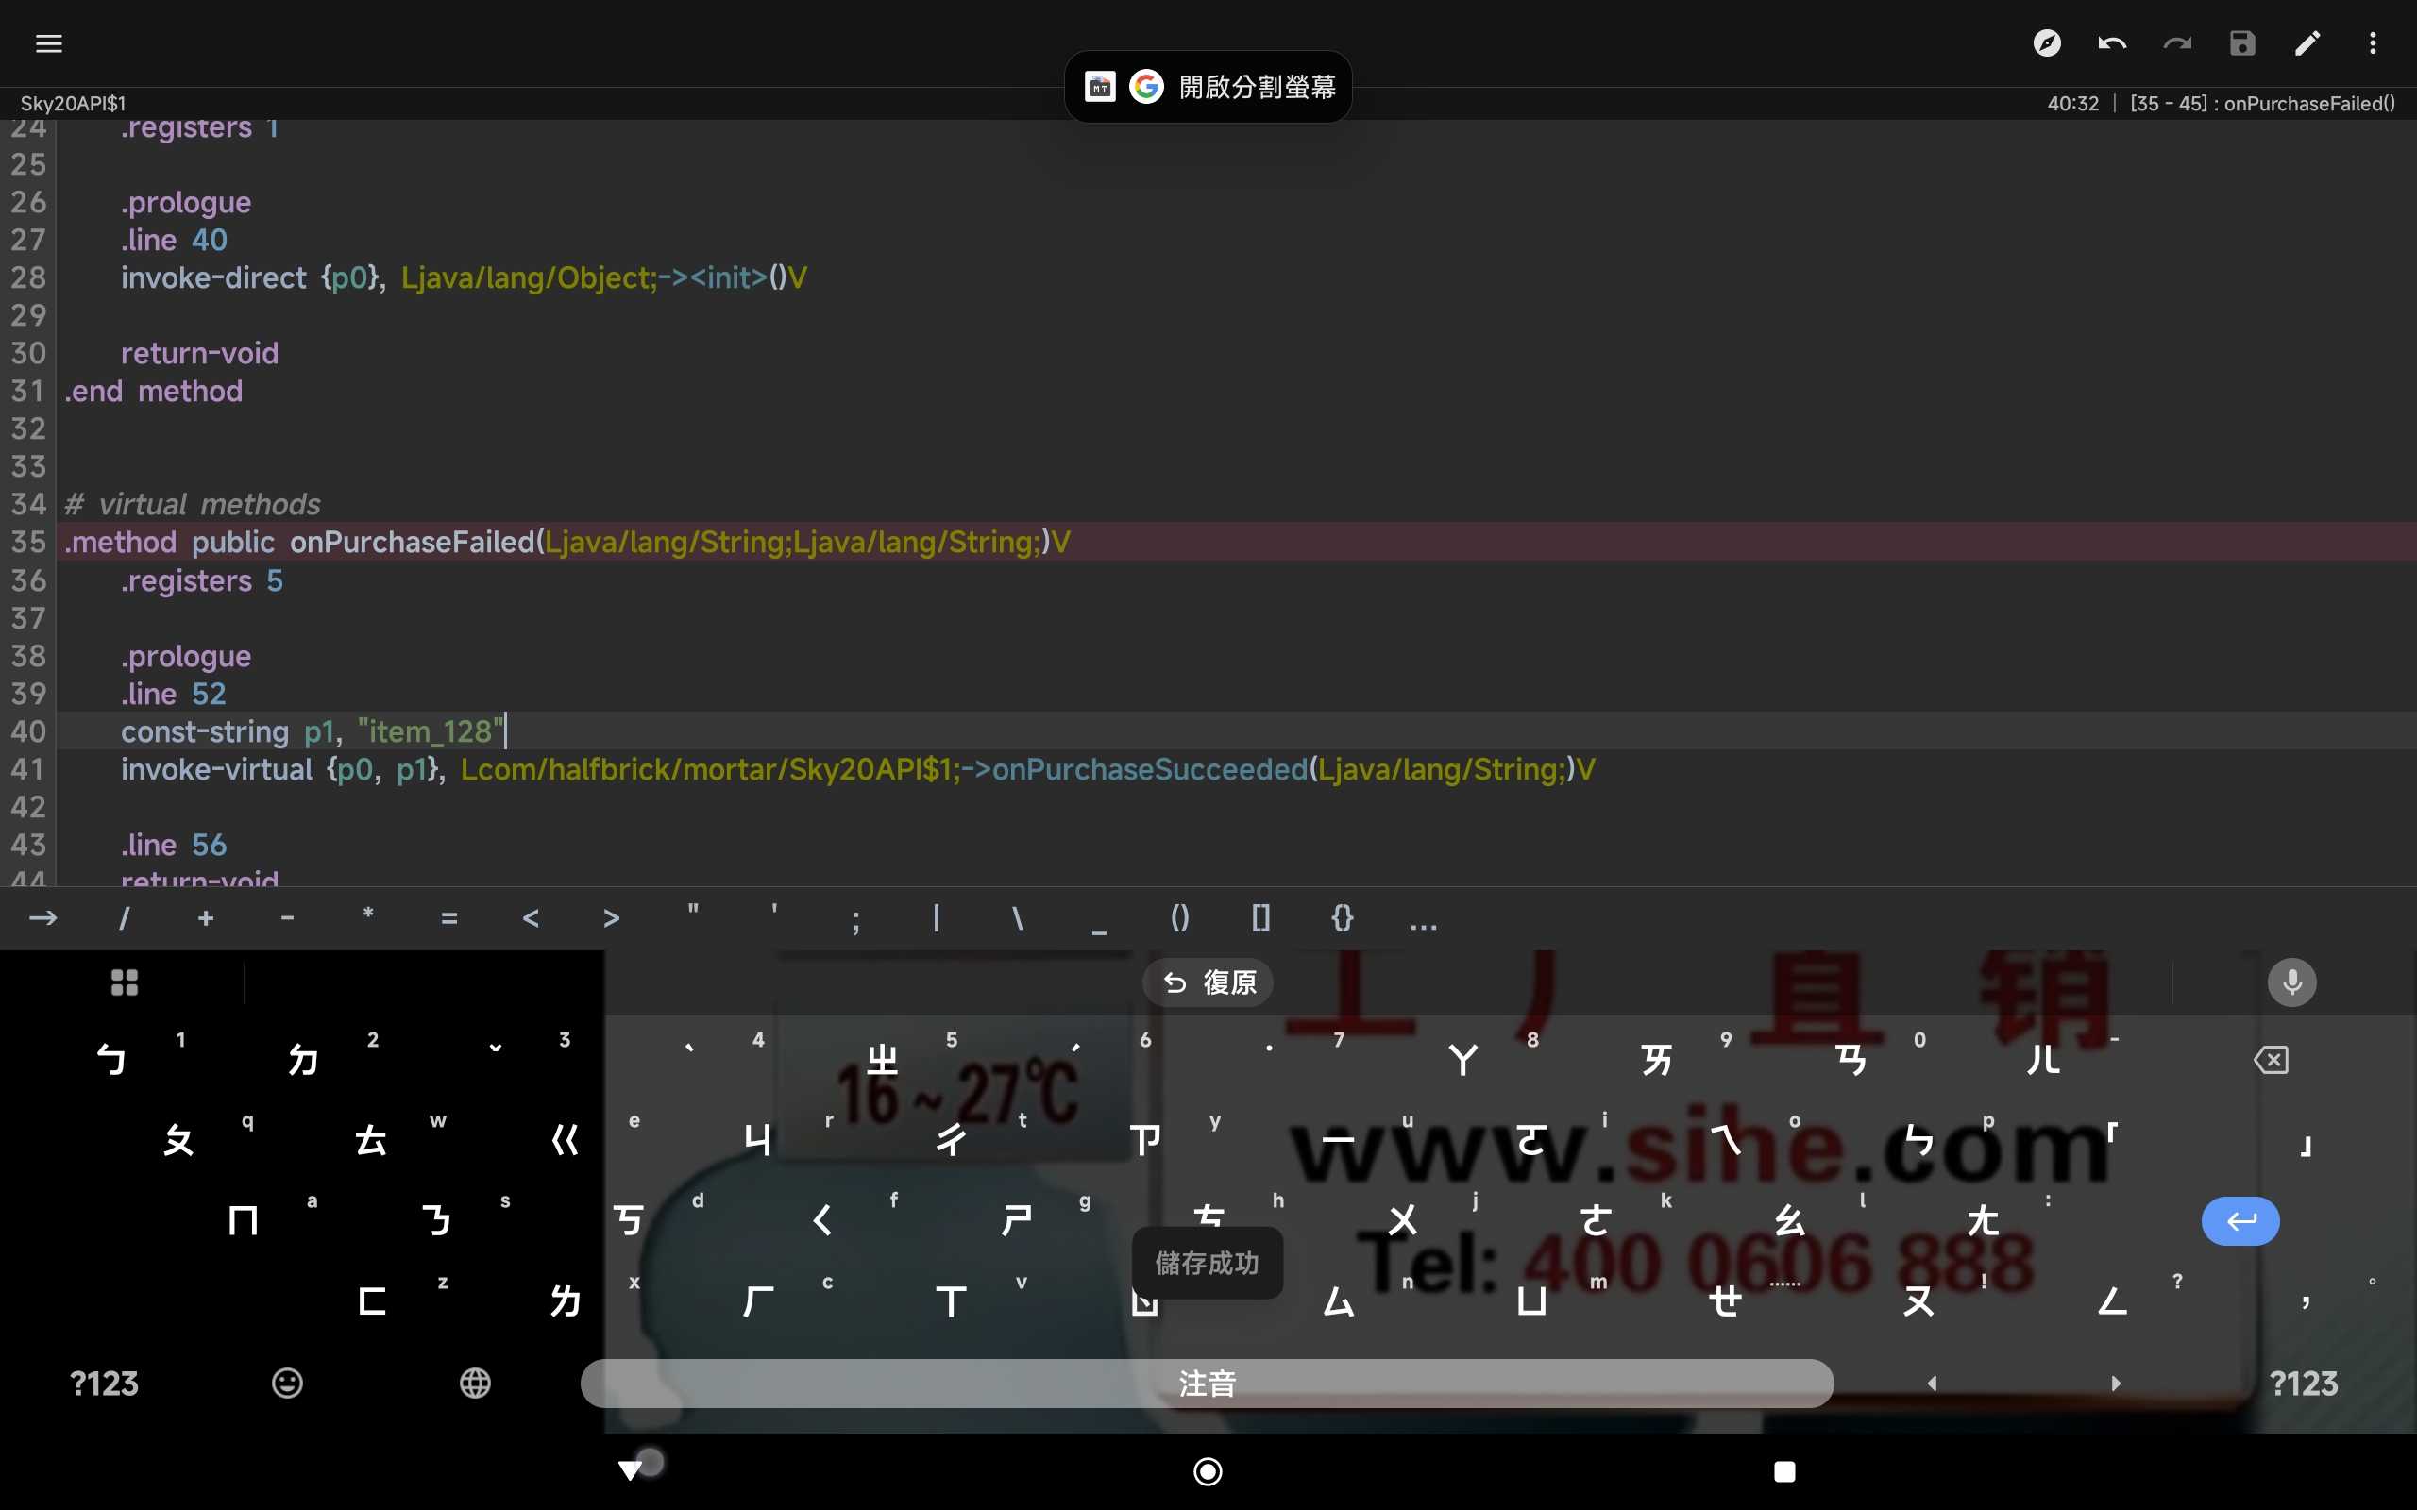Save the file with disk icon
The width and height of the screenshot is (2417, 1510).
click(x=2242, y=43)
